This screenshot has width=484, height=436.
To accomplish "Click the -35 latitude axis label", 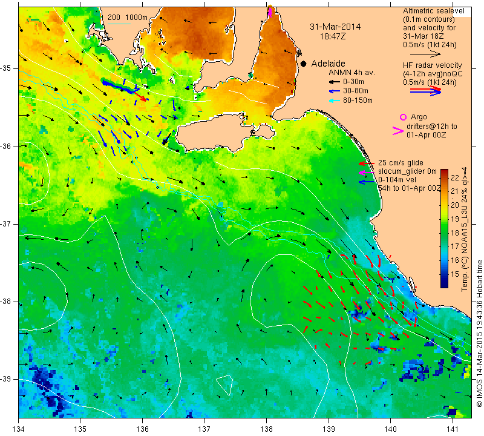I will 7,68.
